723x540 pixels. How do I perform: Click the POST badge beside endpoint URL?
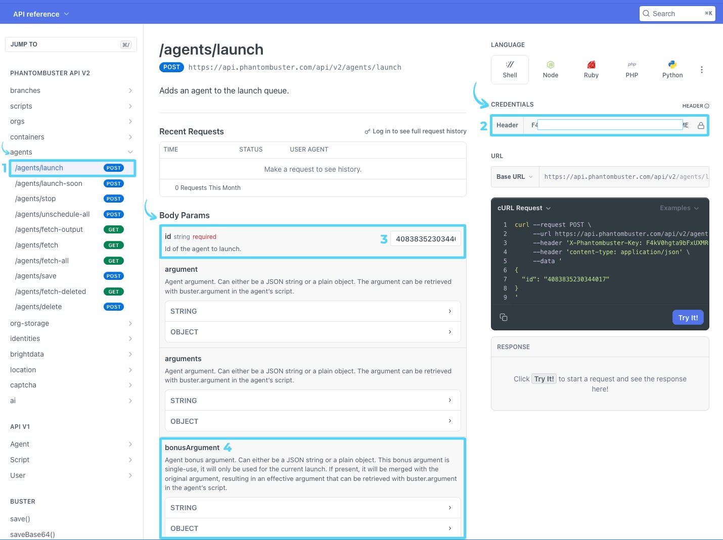(171, 67)
